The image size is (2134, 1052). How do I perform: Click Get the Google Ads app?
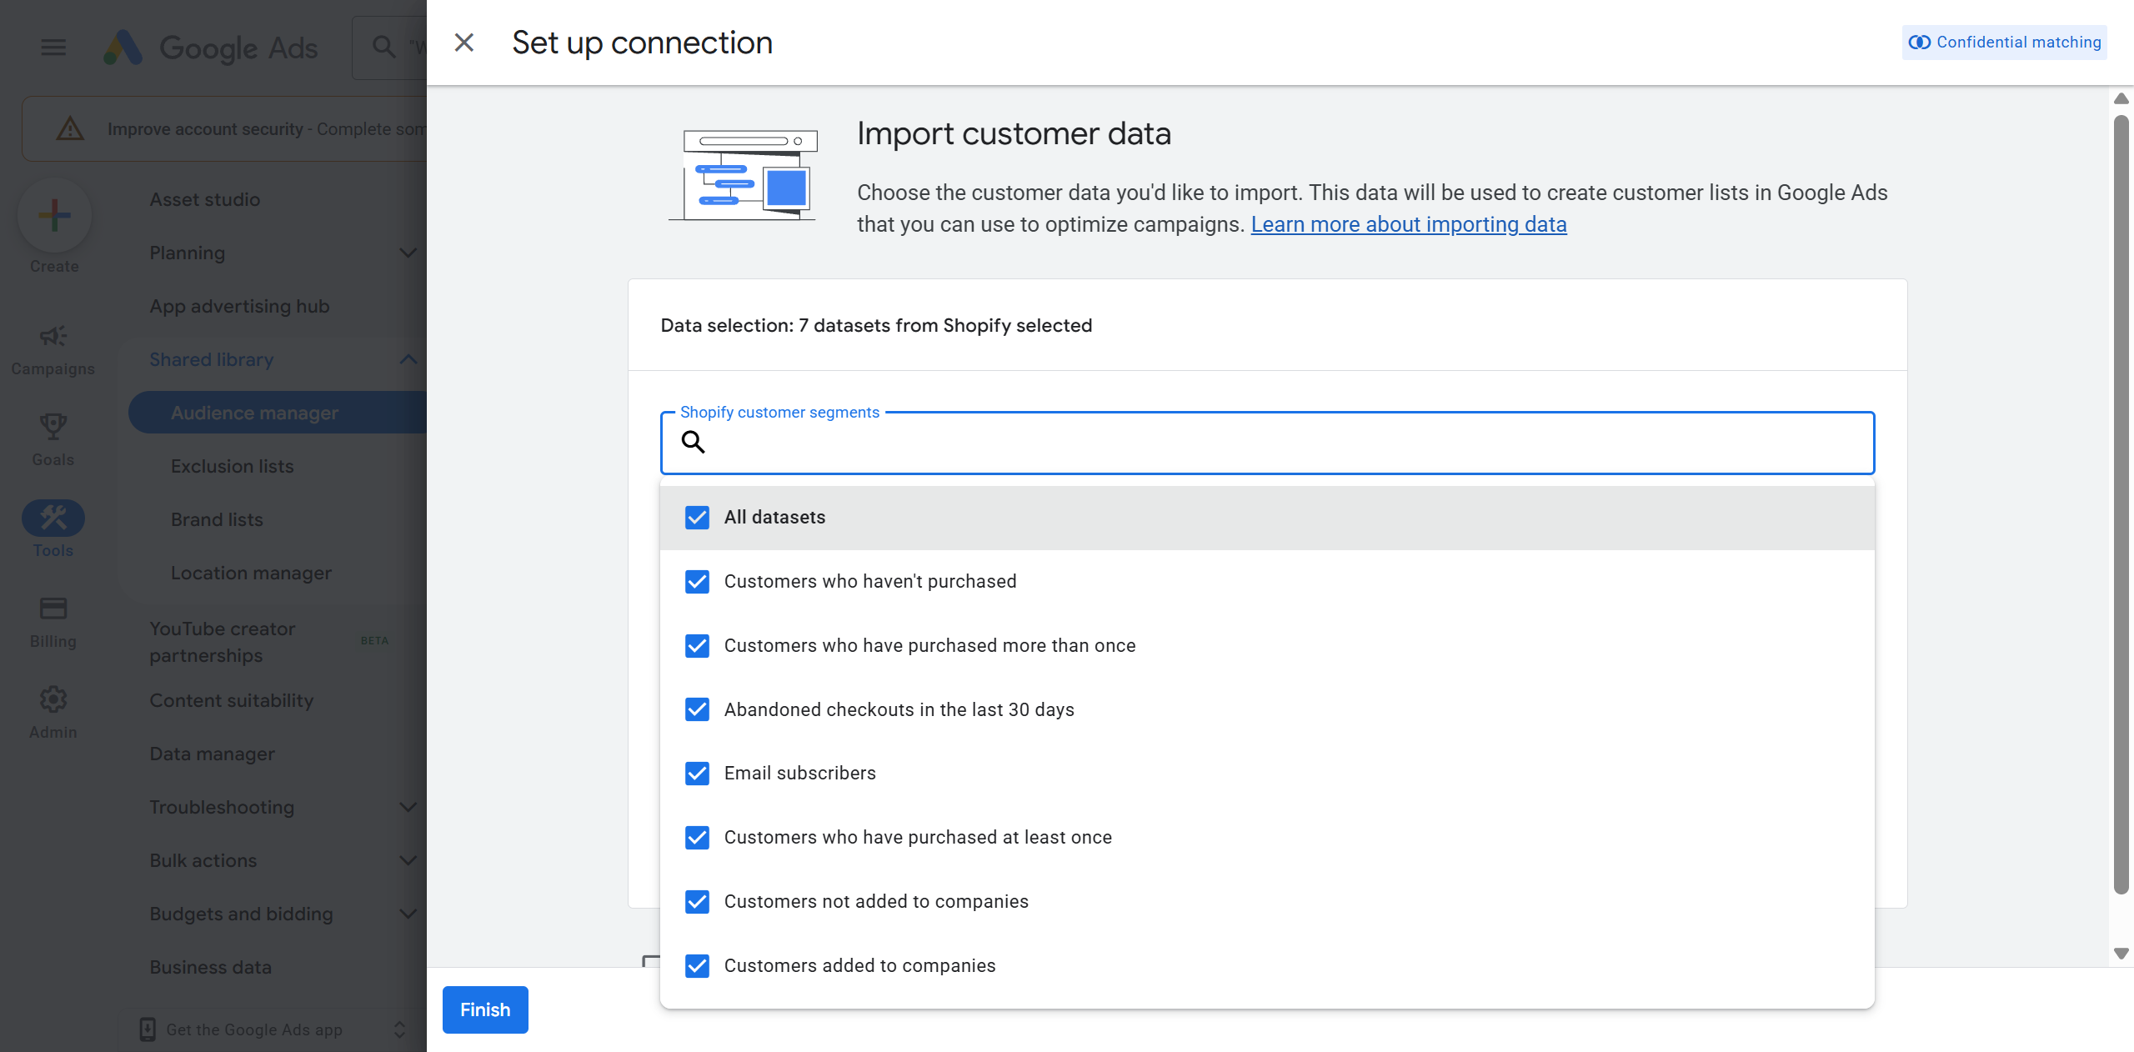tap(254, 1029)
